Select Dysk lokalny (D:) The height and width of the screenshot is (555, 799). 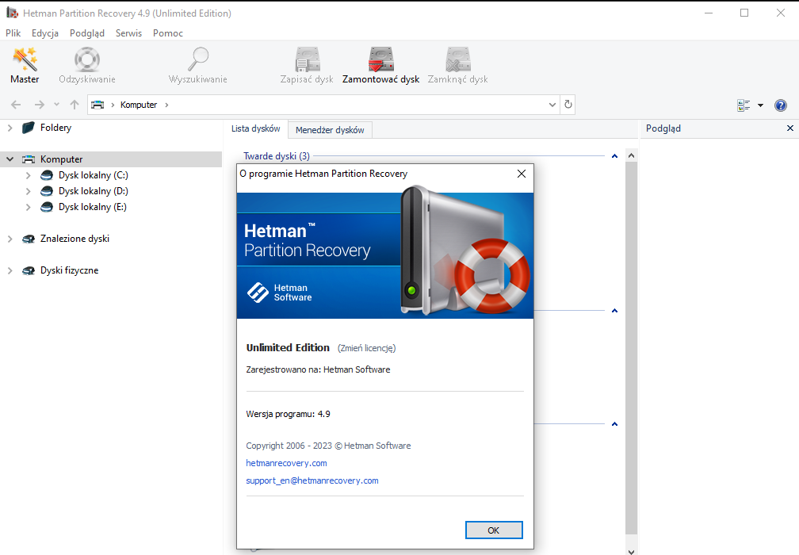pos(94,190)
